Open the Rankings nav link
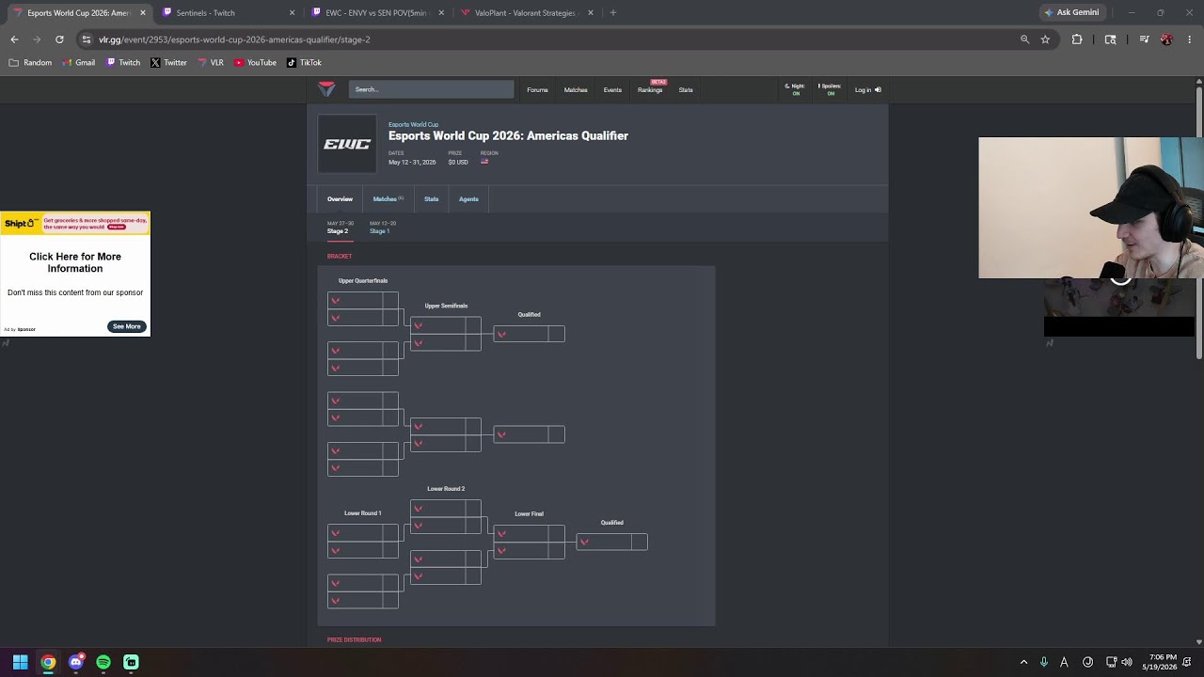The height and width of the screenshot is (677, 1204). point(650,90)
